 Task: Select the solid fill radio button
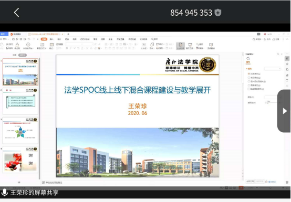(x=249, y=74)
